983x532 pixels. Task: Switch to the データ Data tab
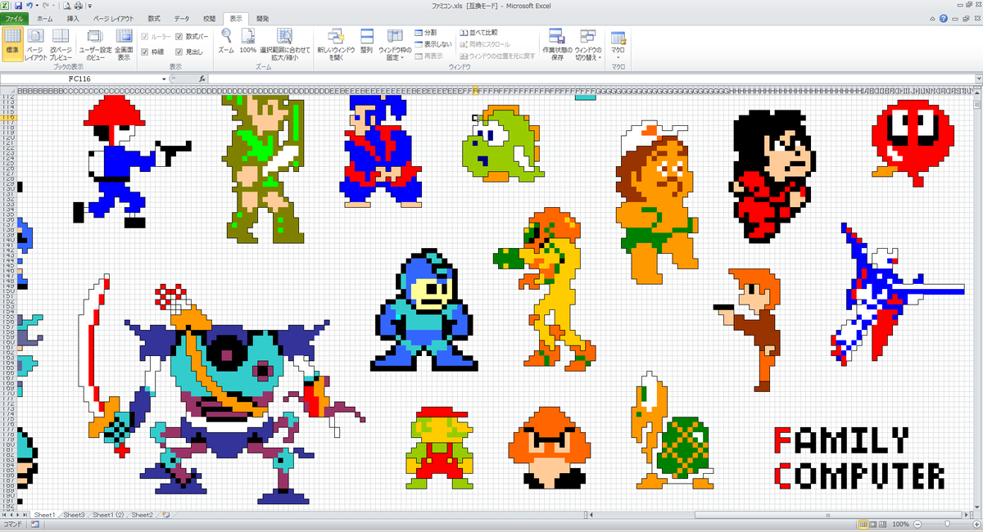point(182,18)
